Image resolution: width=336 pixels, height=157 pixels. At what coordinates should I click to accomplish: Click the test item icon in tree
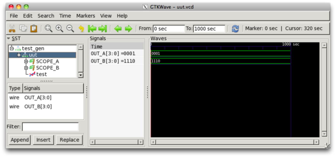coord(32,74)
